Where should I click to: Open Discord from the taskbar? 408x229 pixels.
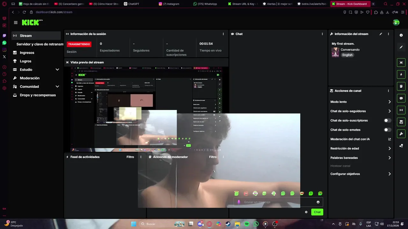(200, 224)
